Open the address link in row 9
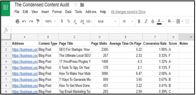Screen dimensions: 196x95 pyautogui.click(x=25, y=92)
